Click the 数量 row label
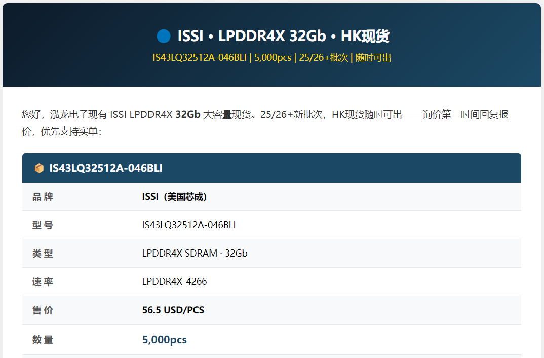The image size is (544, 358). point(43,340)
